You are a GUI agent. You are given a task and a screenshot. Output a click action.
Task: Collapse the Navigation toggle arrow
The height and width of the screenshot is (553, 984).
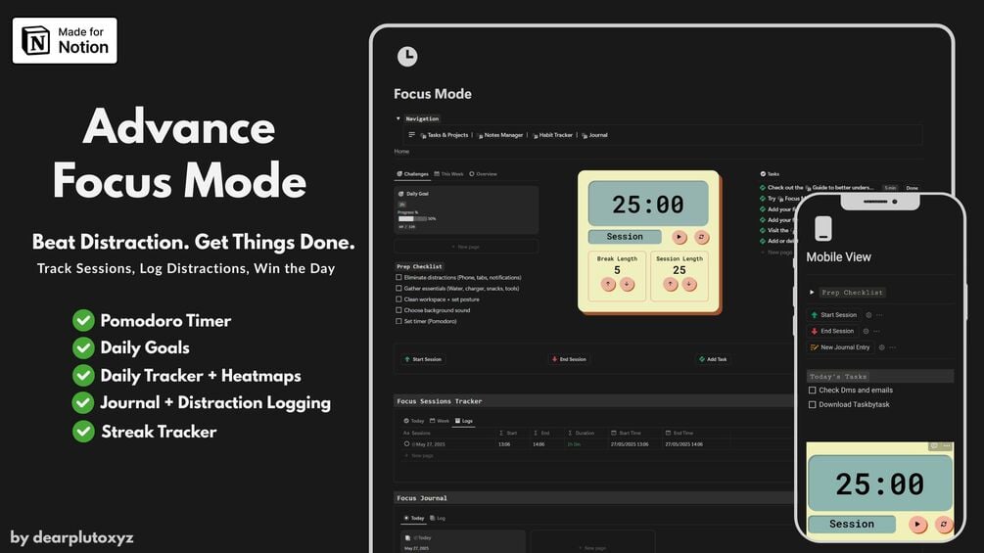[398, 118]
